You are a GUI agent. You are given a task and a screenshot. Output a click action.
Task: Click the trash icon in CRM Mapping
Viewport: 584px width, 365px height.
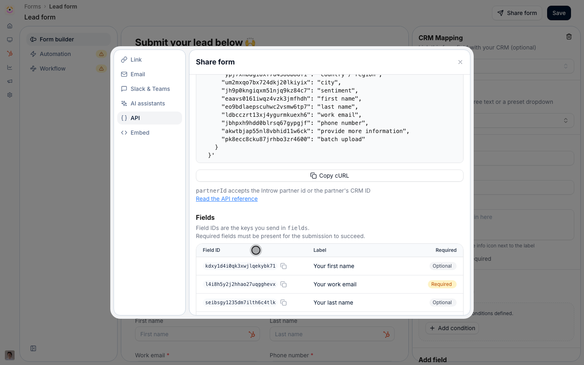click(569, 36)
